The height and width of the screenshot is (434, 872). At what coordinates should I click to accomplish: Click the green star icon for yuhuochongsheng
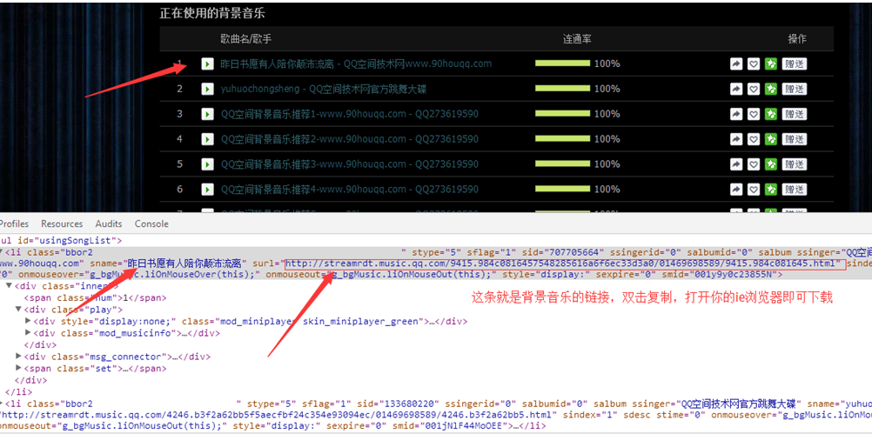(x=770, y=89)
